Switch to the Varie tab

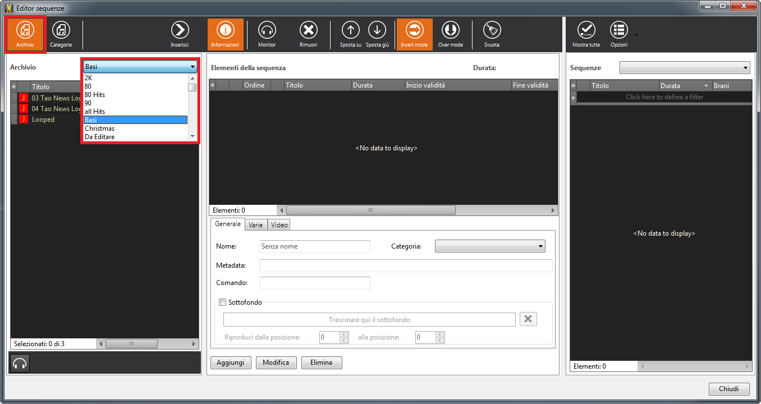pyautogui.click(x=256, y=224)
